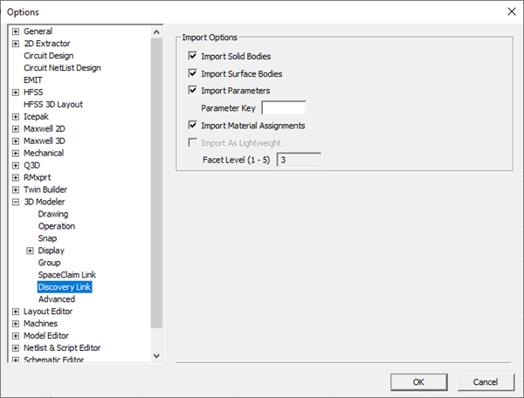Toggle Import Surface Bodies checkbox

click(192, 73)
